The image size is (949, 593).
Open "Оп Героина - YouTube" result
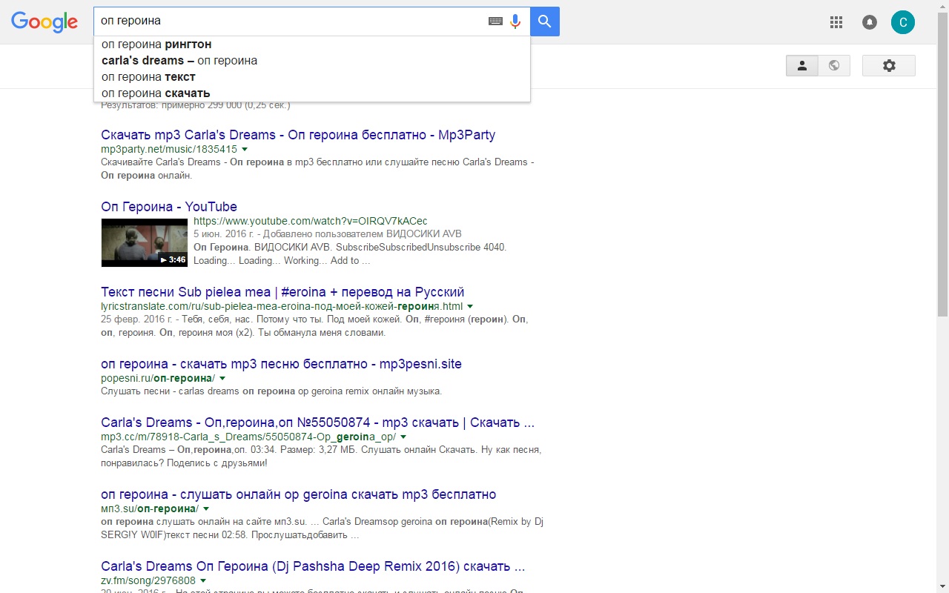point(169,207)
